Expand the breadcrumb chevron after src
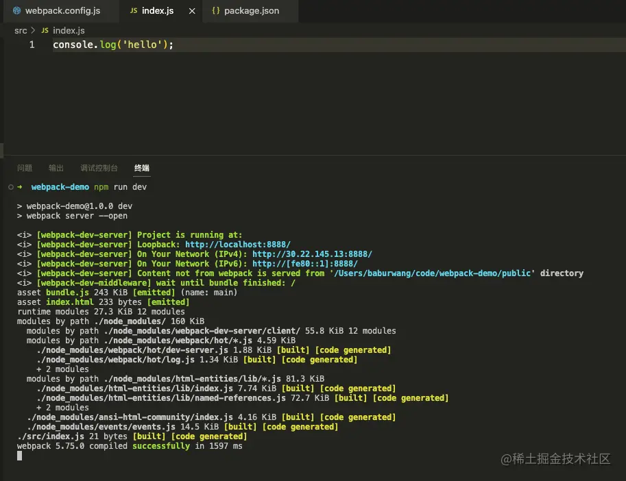626x481 pixels. [33, 30]
